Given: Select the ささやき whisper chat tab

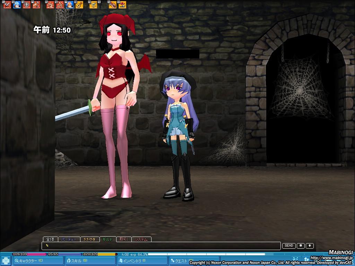Looking at the screenshot, I should (89, 239).
